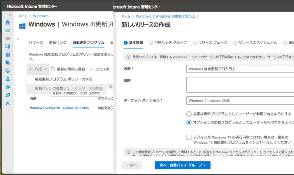The height and width of the screenshot is (175, 294).
Task: Click Windows | Windows の更新プログラム breadcrumb
Action: [x=166, y=16]
